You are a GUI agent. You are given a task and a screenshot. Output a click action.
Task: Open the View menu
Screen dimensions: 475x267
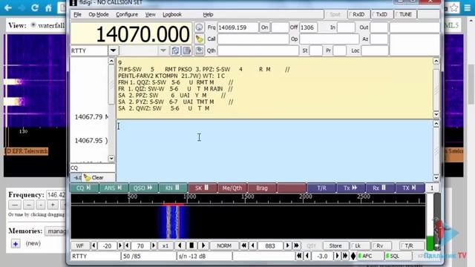coord(150,15)
